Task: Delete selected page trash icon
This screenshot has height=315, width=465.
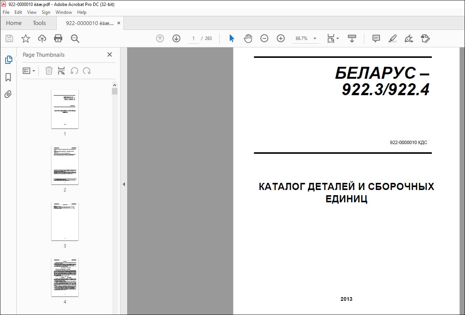Action: click(x=49, y=71)
